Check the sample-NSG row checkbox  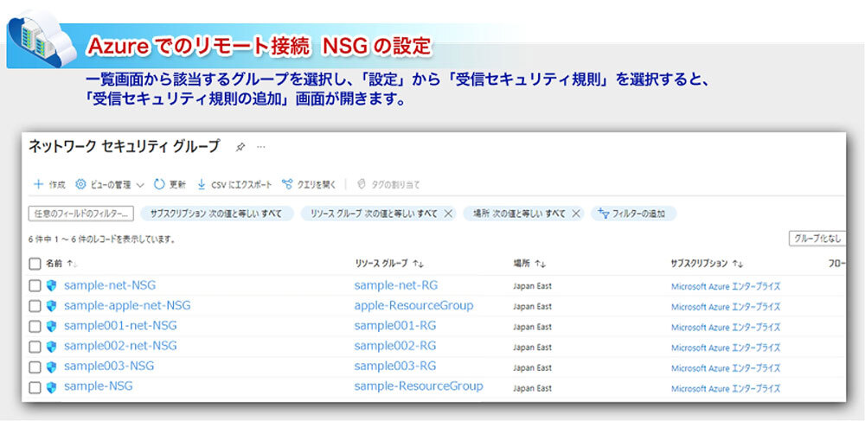pos(35,387)
